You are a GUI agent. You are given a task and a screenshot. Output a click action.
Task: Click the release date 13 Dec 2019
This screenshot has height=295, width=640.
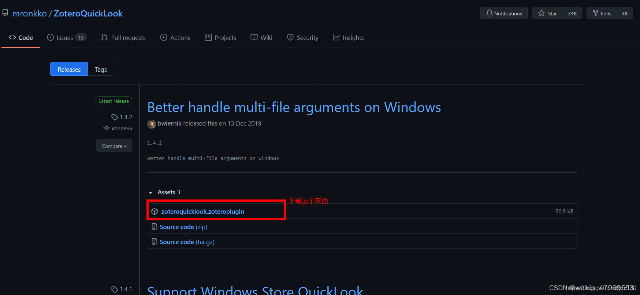(245, 123)
